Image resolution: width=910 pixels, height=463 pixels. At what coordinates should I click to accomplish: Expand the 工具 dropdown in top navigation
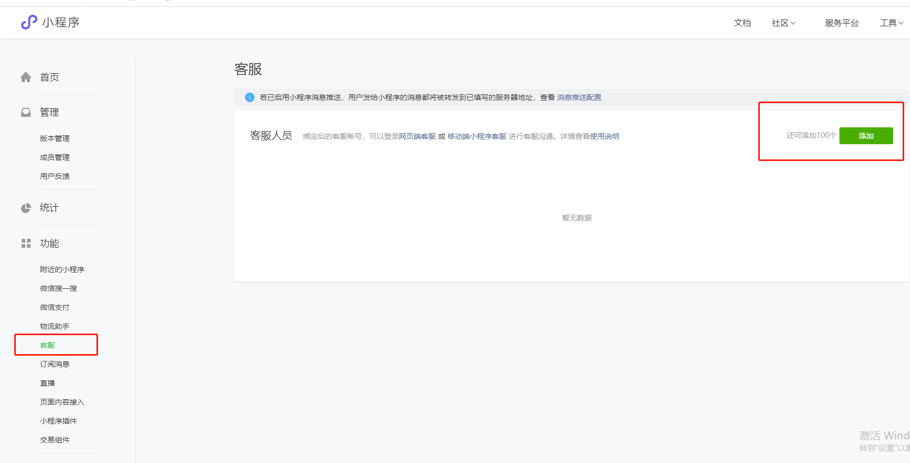point(891,23)
